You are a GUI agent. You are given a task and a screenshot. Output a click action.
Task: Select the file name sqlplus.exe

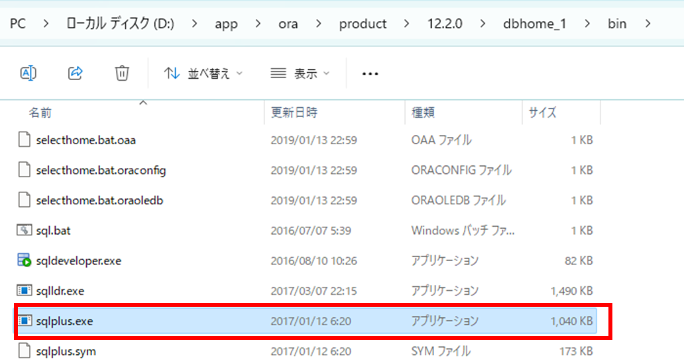point(64,321)
